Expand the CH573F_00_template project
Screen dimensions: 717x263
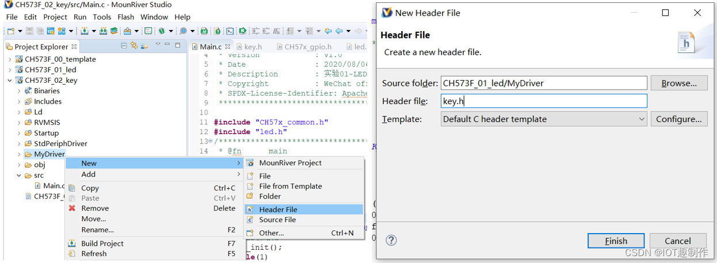point(10,59)
